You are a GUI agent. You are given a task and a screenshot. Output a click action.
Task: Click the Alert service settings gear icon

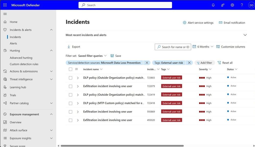[x=184, y=23]
